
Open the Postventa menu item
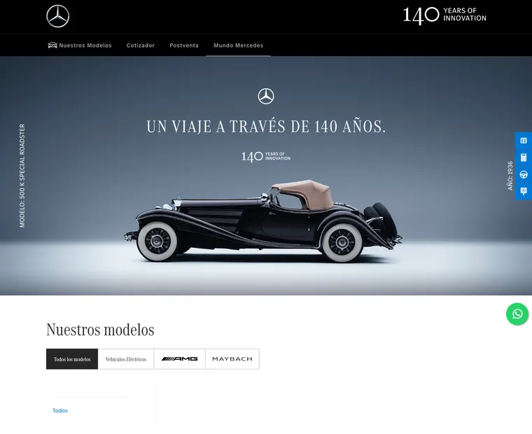[x=184, y=45]
